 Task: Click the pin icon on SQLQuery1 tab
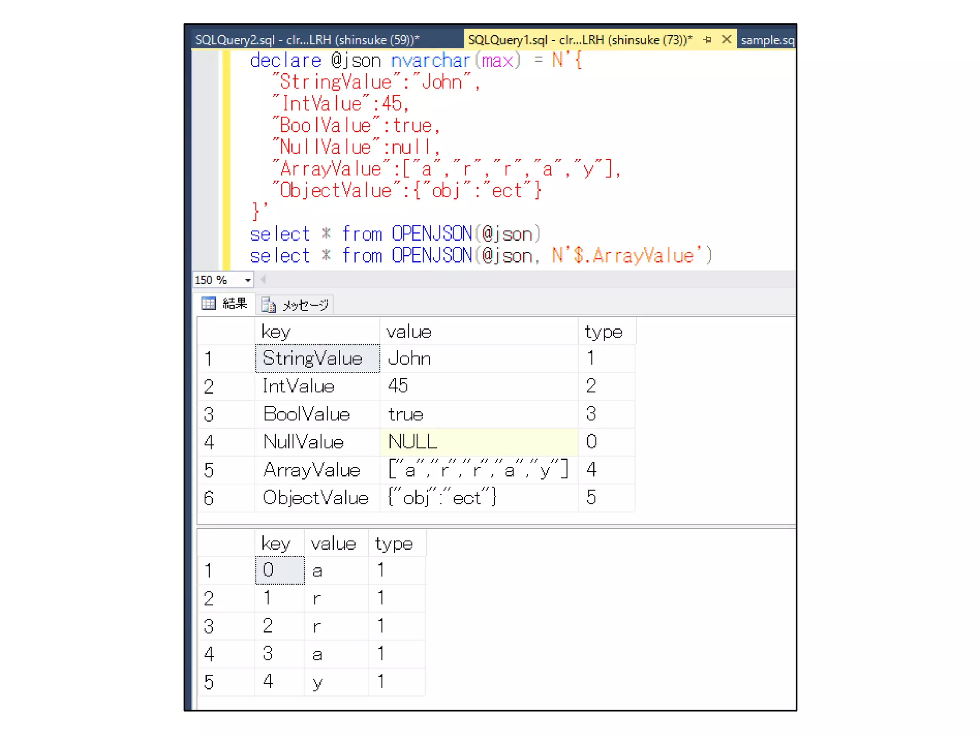click(x=708, y=40)
